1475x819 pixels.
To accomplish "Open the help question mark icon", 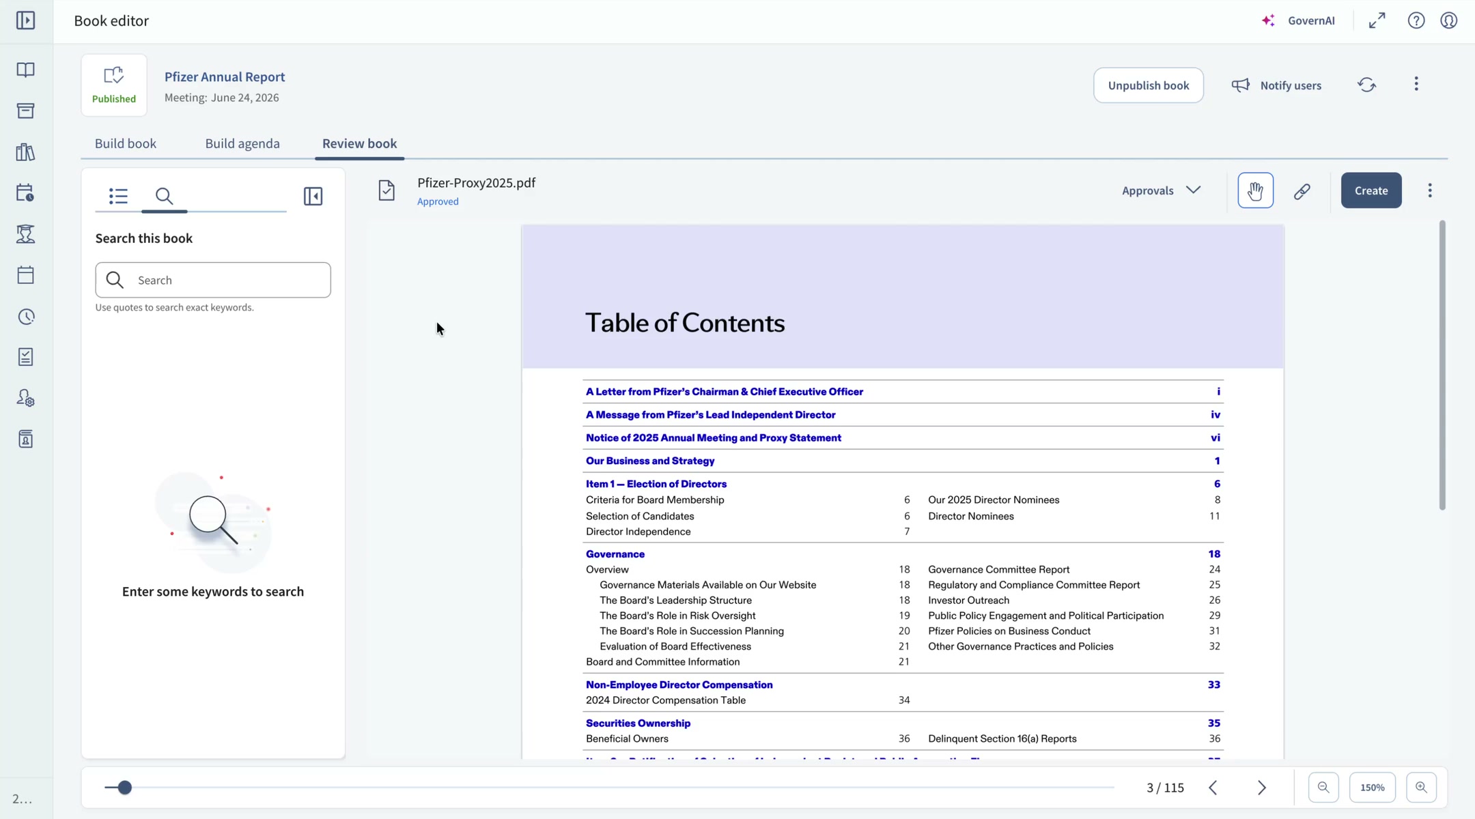I will coord(1416,20).
